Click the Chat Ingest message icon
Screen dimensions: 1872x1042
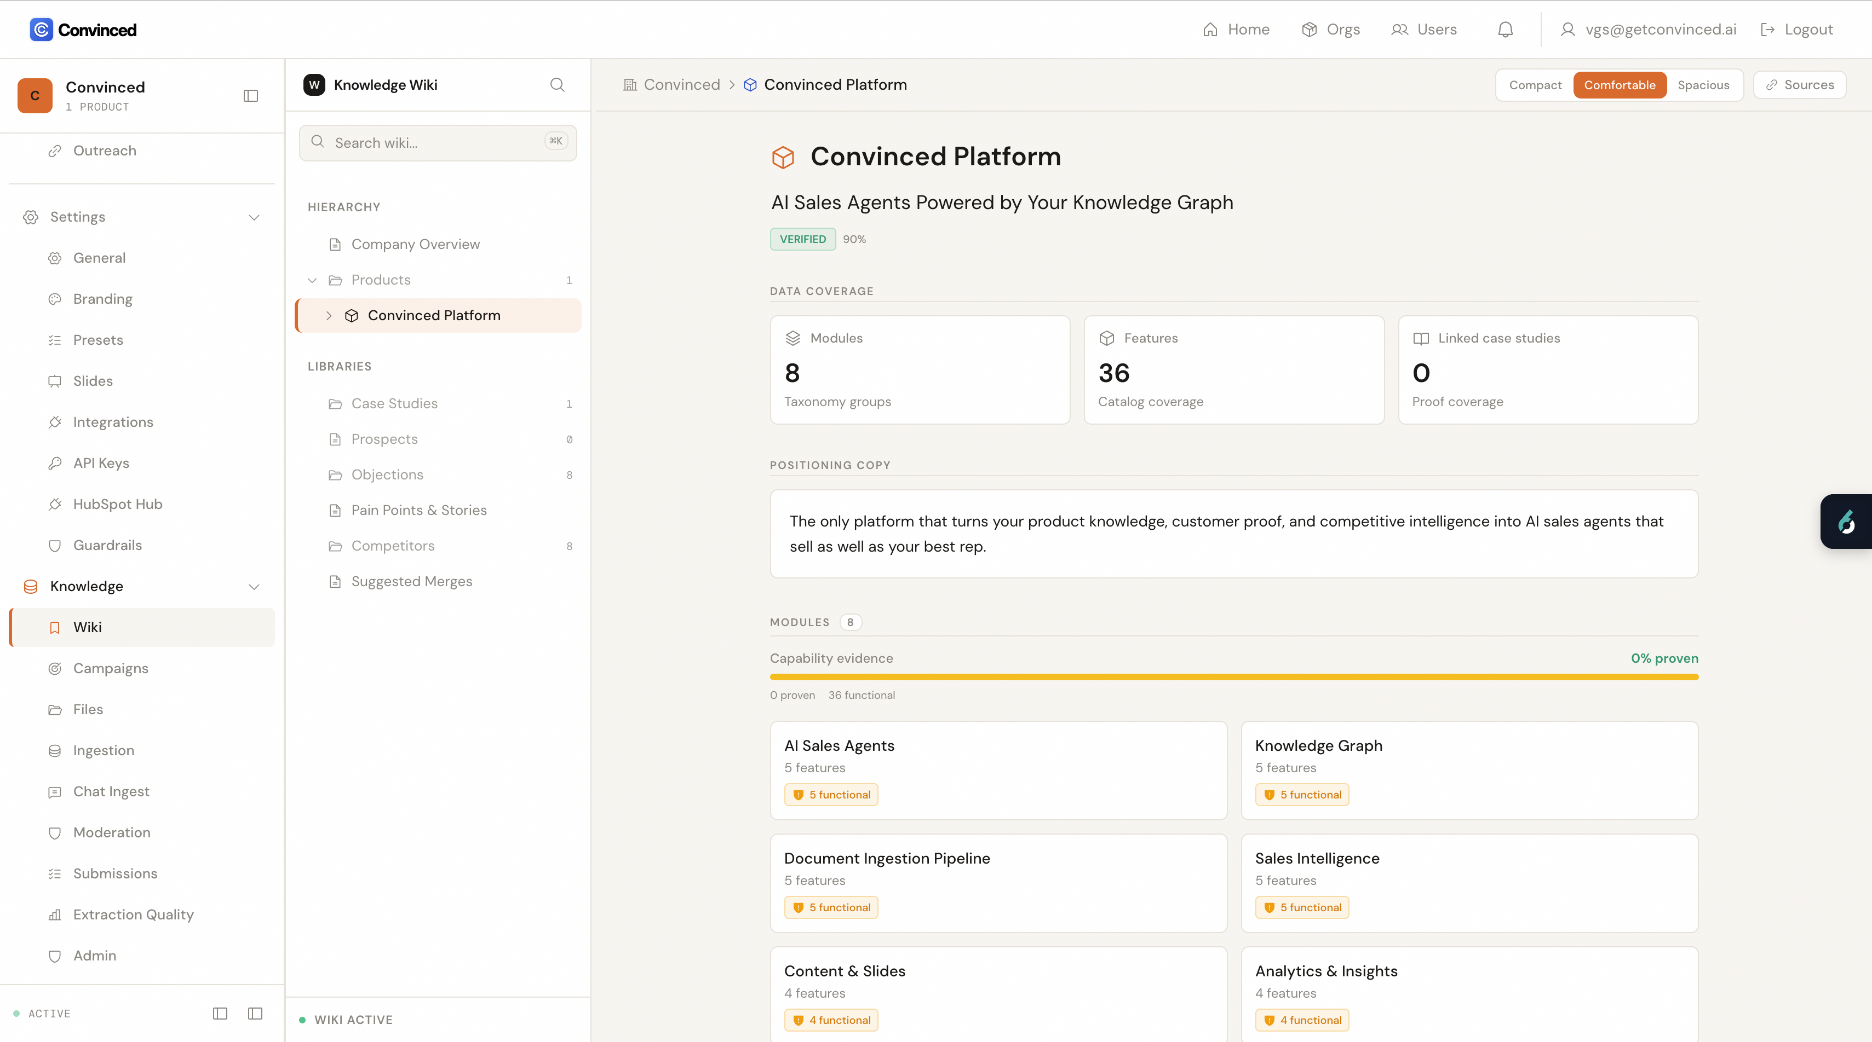tap(55, 792)
